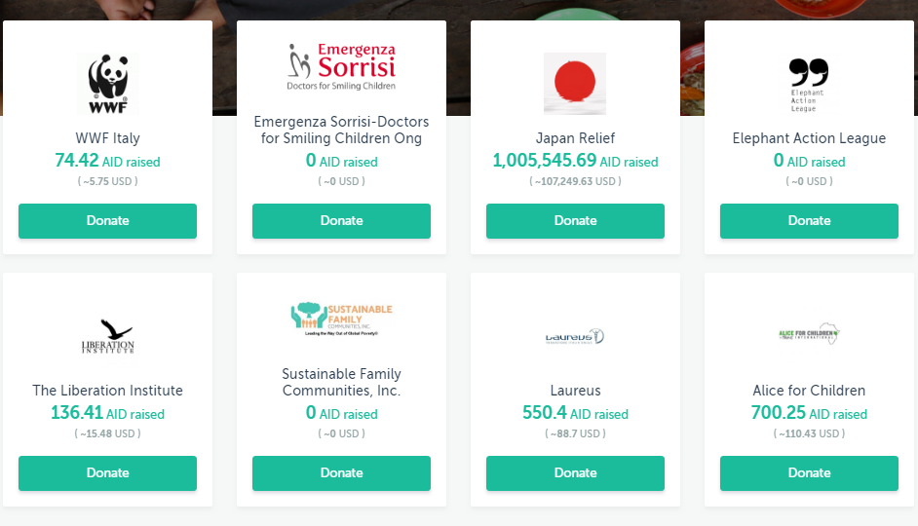Open the WWF Italy charity title
The width and height of the screenshot is (918, 526).
107,138
